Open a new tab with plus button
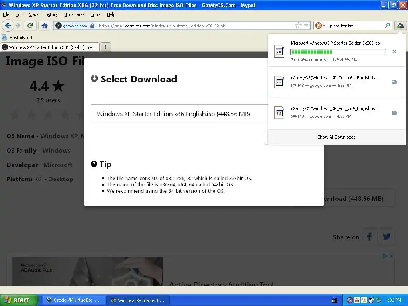 click(105, 47)
